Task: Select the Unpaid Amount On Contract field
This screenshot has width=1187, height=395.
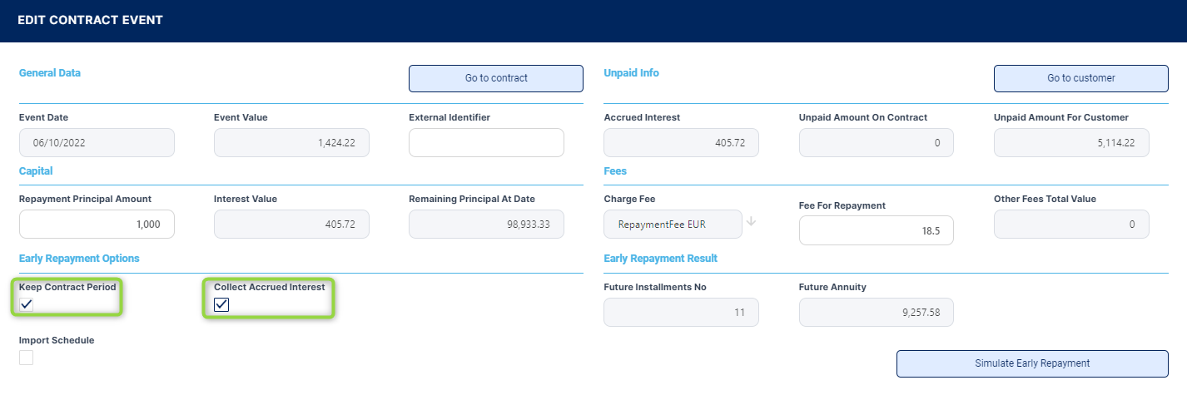Action: [876, 143]
